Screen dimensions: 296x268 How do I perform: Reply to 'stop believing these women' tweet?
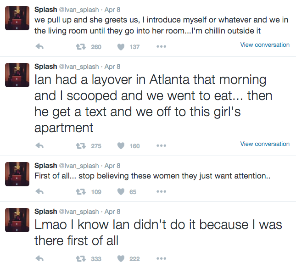click(39, 191)
